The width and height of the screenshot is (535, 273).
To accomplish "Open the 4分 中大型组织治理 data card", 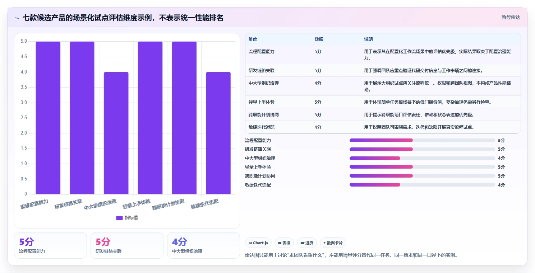I will (x=203, y=245).
